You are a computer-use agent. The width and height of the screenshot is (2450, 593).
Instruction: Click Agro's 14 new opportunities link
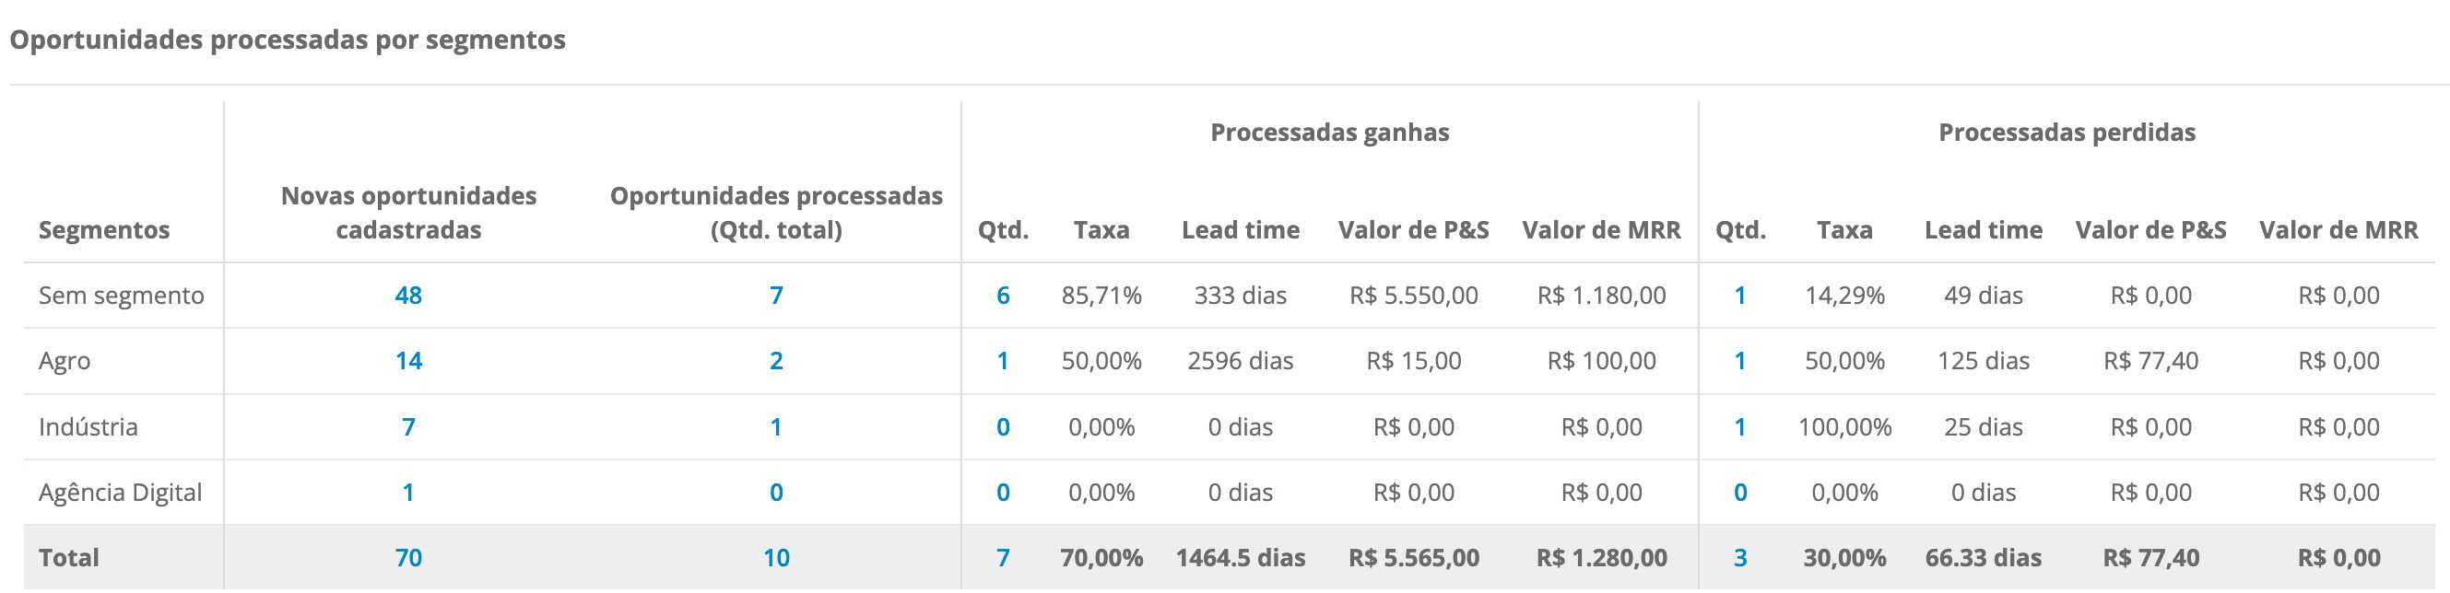408,361
